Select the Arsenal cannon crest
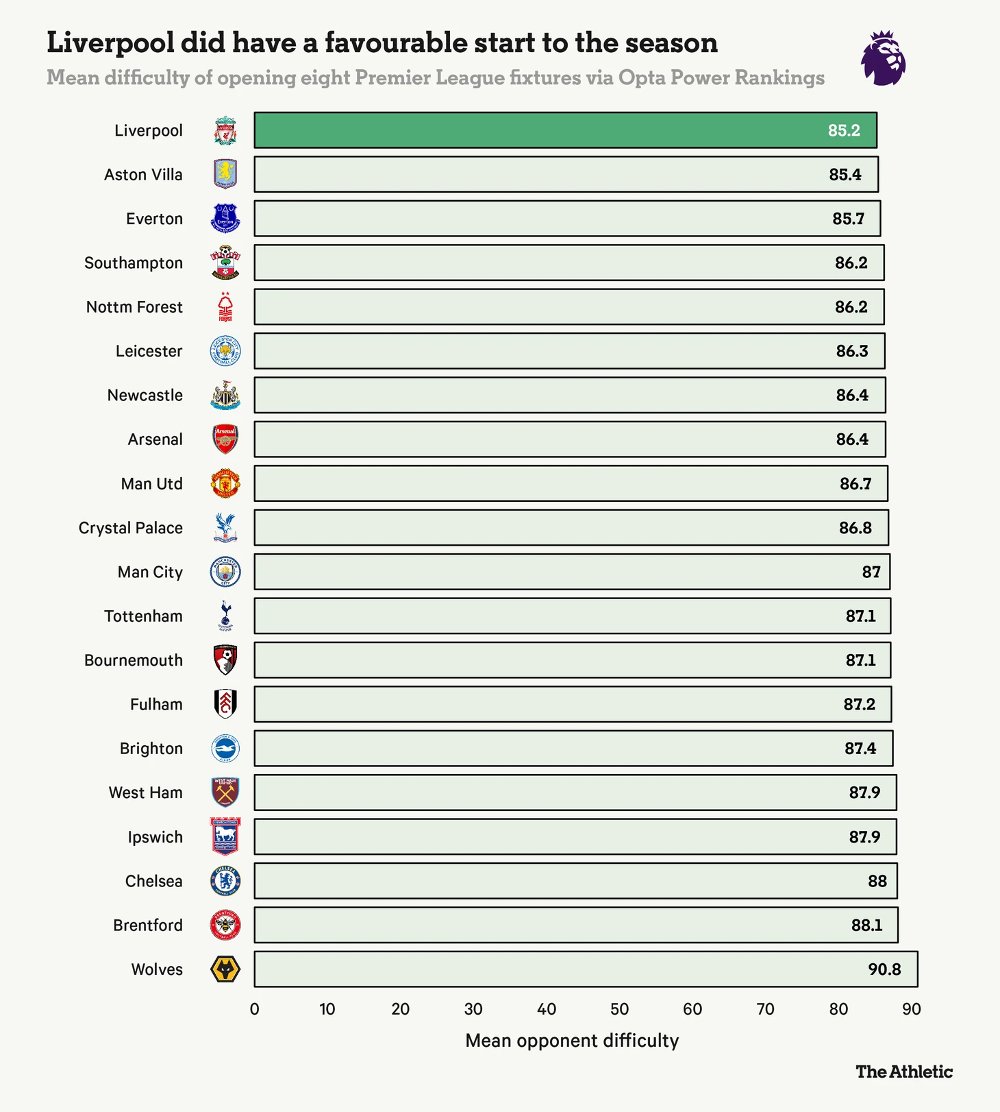 225,439
